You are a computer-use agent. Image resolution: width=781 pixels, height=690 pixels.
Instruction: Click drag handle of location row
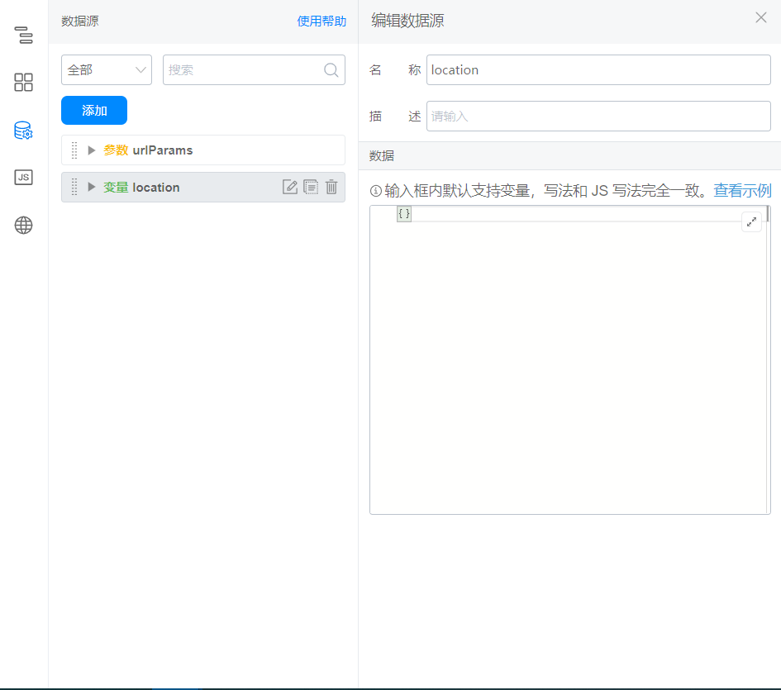point(74,187)
